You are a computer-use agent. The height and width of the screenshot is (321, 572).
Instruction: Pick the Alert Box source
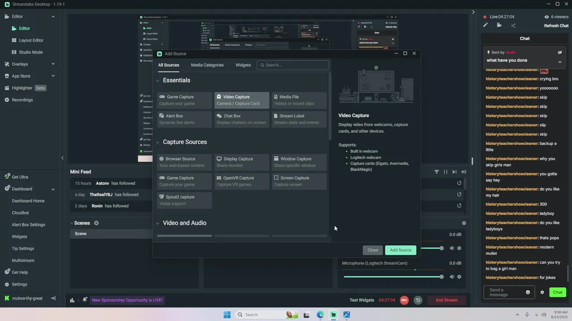click(x=185, y=119)
